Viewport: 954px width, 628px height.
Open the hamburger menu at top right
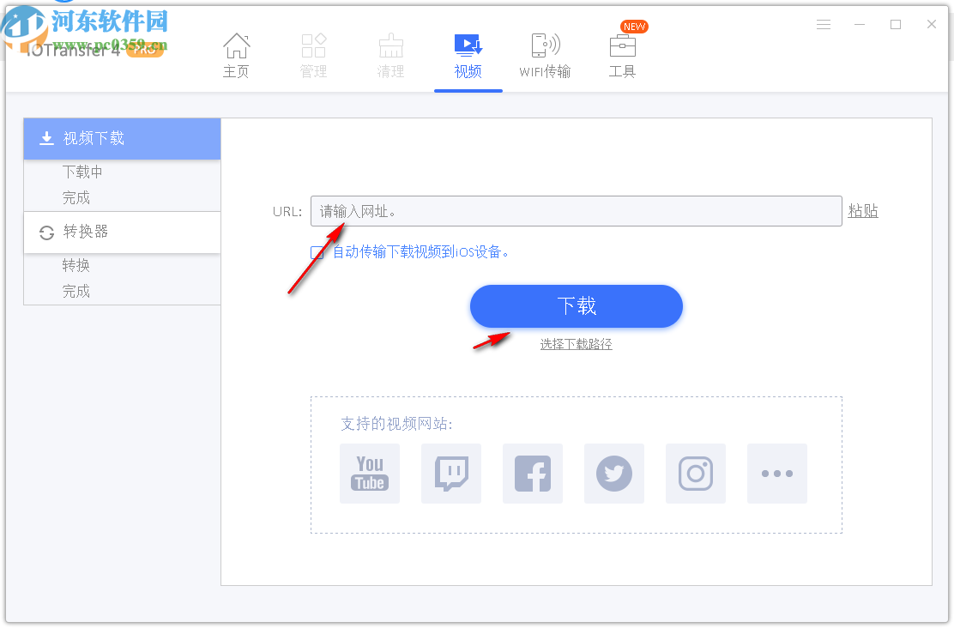(824, 24)
